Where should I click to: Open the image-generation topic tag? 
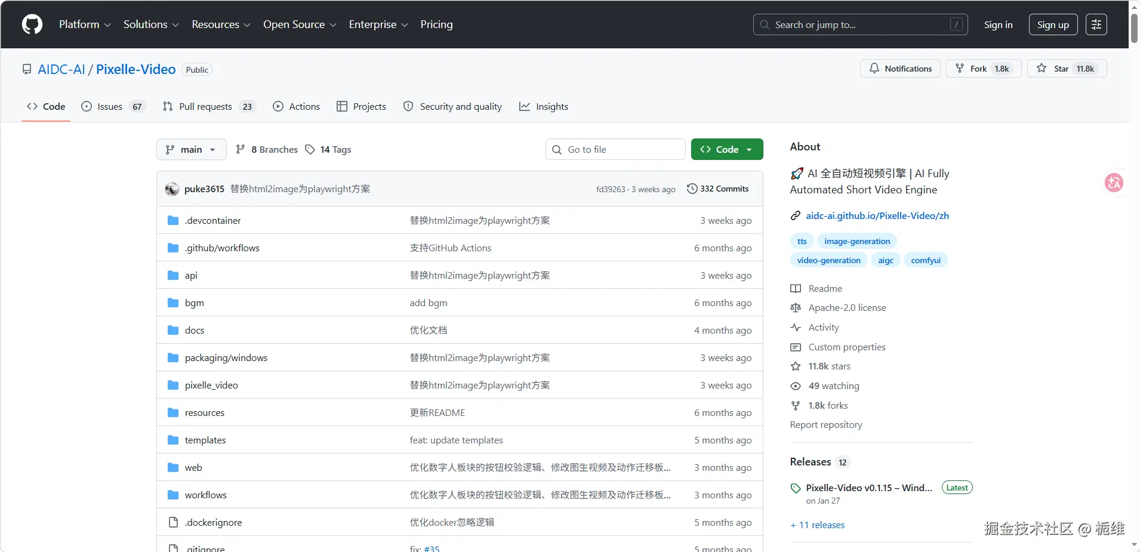tap(857, 241)
